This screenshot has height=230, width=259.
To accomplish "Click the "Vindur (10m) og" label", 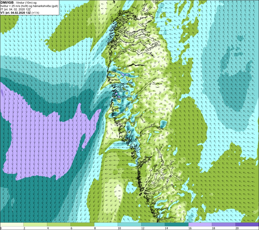I will pyautogui.click(x=26, y=3).
